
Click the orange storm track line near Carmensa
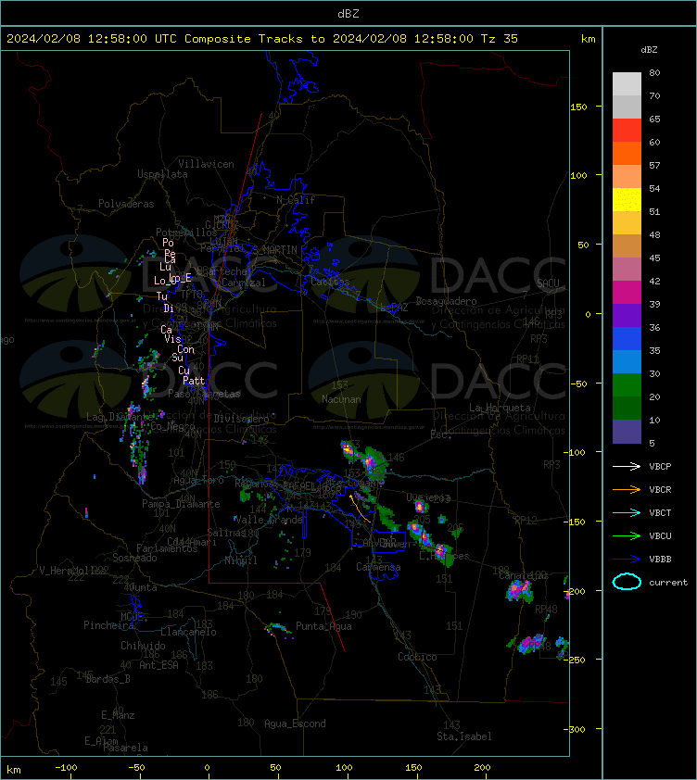coord(360,509)
